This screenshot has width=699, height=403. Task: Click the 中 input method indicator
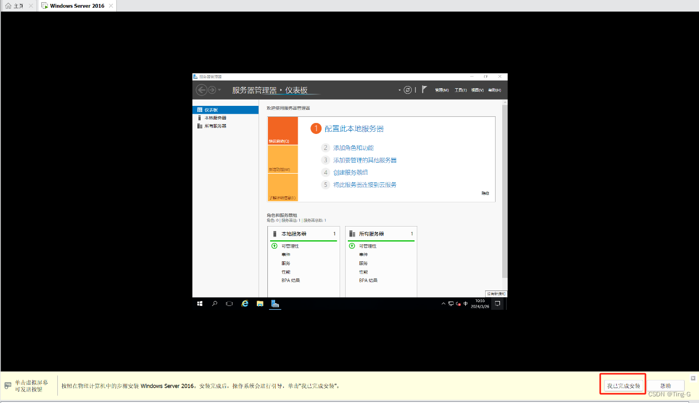pos(466,304)
